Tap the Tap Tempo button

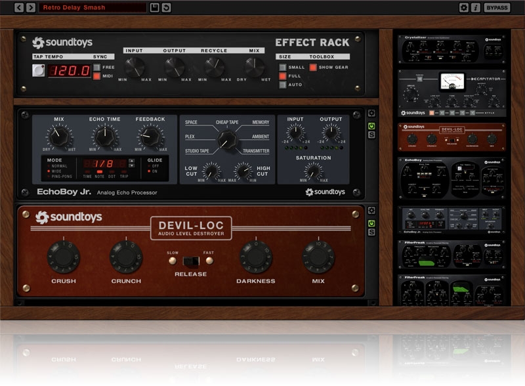tap(39, 70)
